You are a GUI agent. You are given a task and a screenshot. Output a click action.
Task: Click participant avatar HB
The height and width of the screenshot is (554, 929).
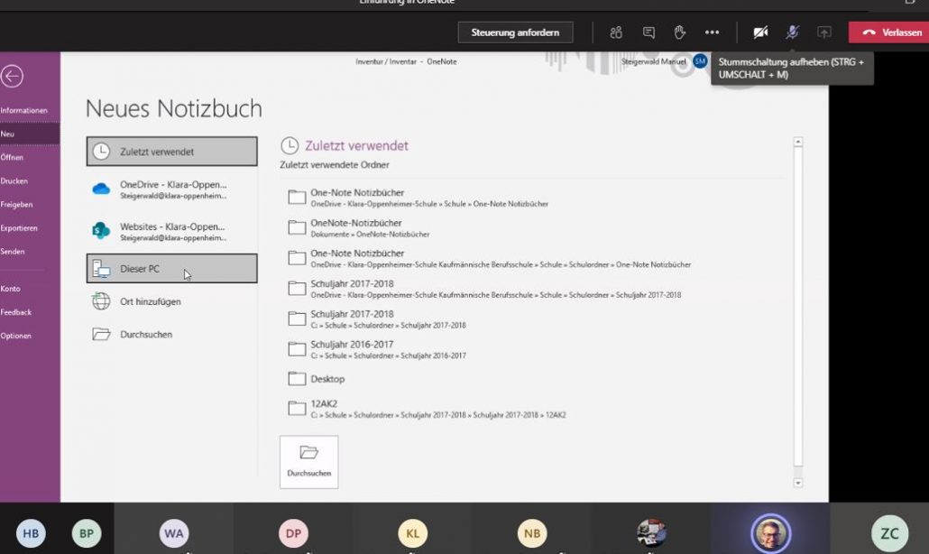(31, 533)
